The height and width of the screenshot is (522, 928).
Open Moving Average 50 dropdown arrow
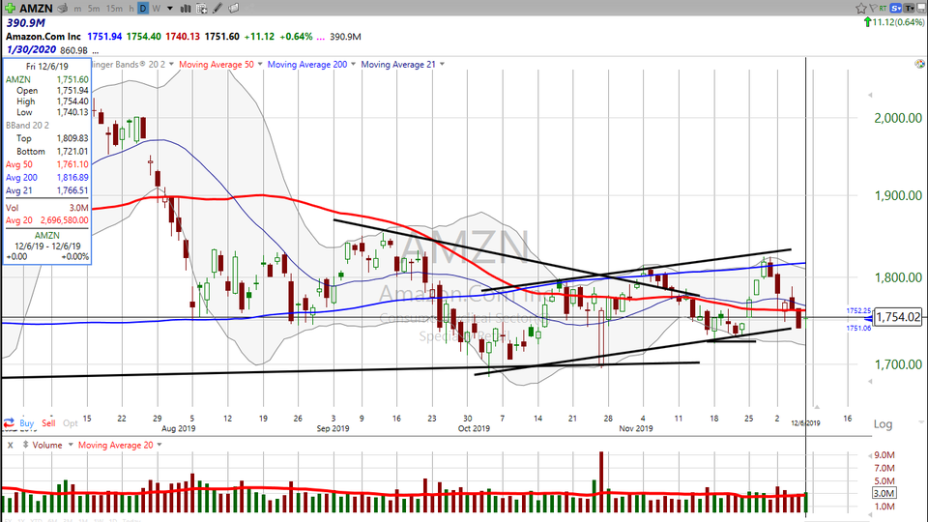pyautogui.click(x=260, y=64)
